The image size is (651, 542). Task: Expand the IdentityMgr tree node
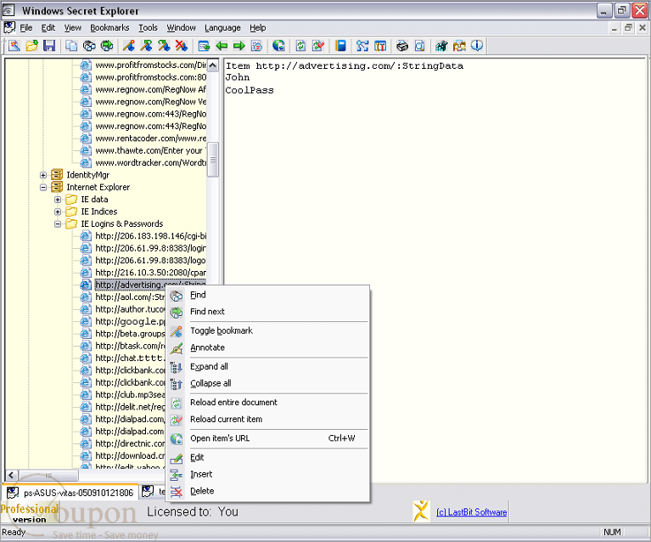pos(43,175)
